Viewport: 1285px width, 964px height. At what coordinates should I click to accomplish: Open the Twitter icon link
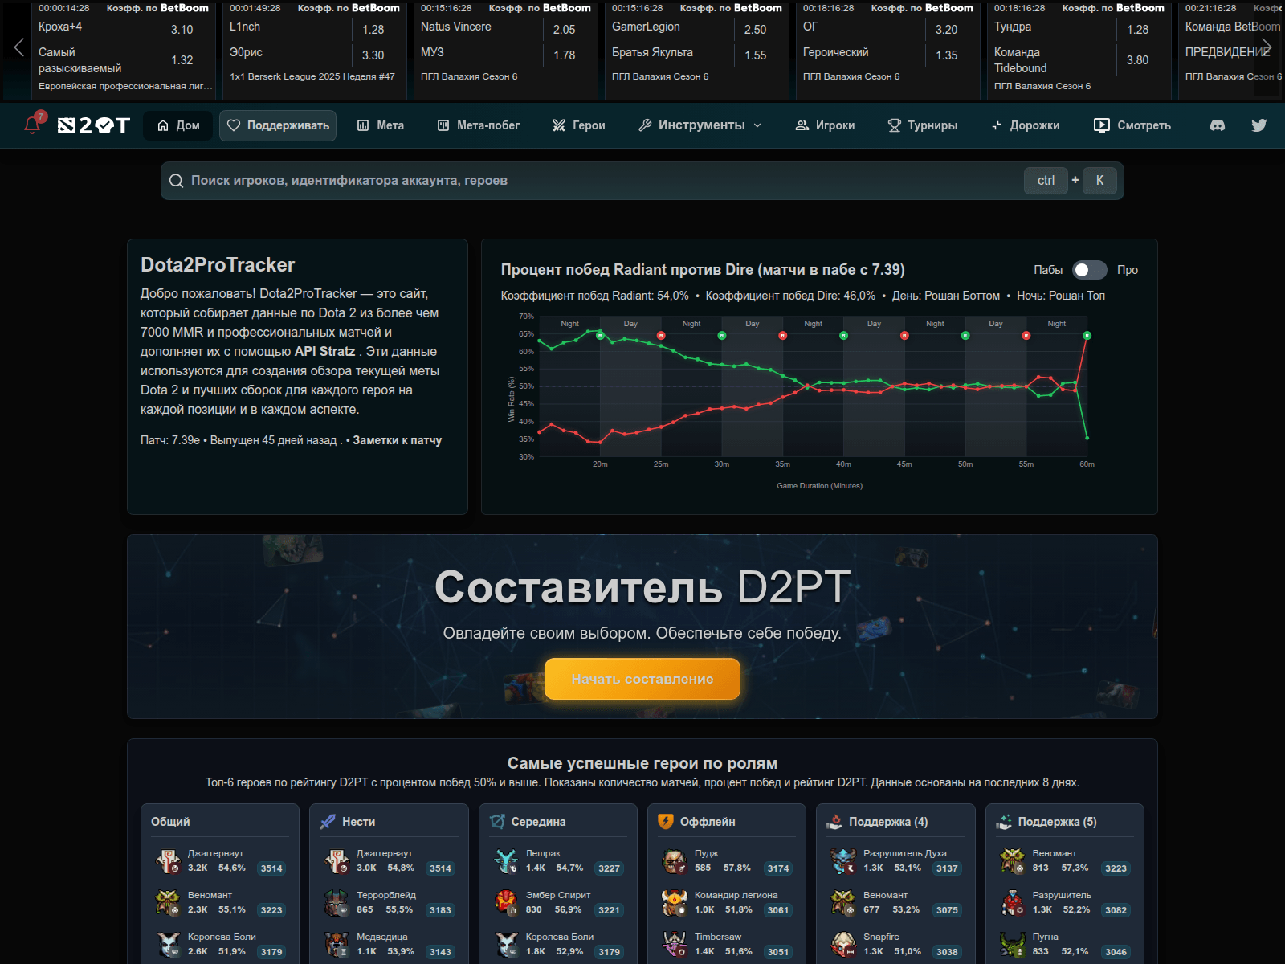pos(1258,125)
